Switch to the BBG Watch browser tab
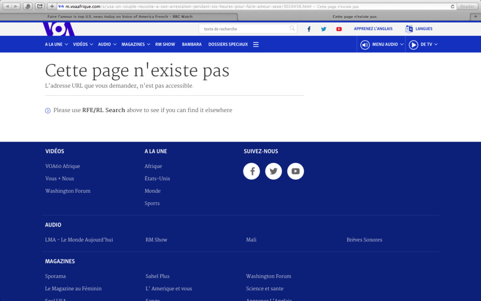The width and height of the screenshot is (481, 301). 120,16
